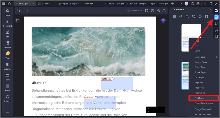The height and width of the screenshot is (118, 220).
Task: Add a new tab with plus
Action: (x=173, y=4)
